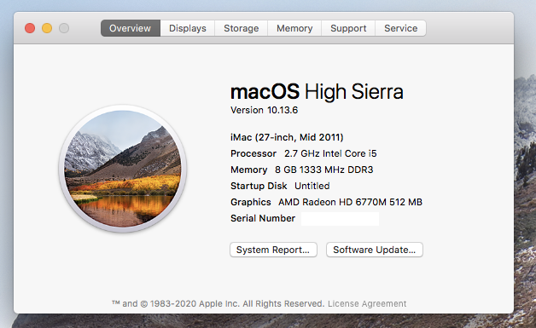
Task: Click the 2.7 GHz Intel Core i5 text
Action: (x=330, y=153)
